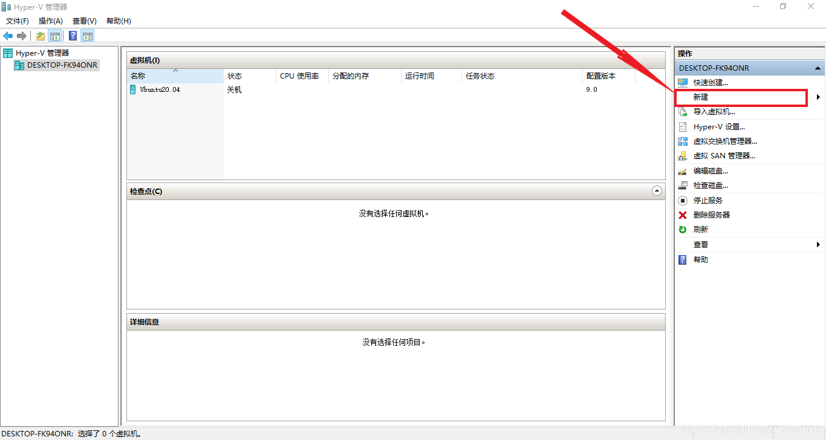The image size is (826, 440).
Task: Click the Hyper-V 设置 page icon
Action: coord(683,127)
